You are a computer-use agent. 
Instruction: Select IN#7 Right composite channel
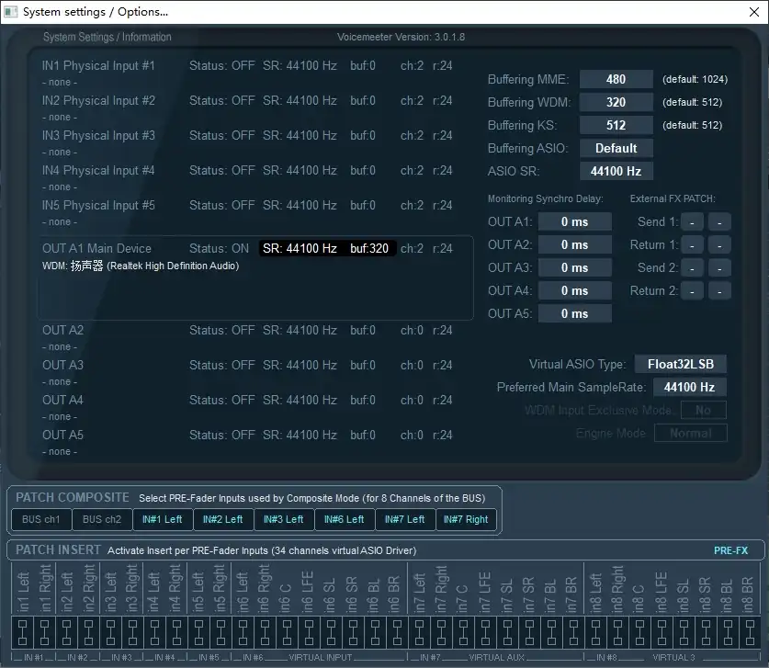pos(466,519)
